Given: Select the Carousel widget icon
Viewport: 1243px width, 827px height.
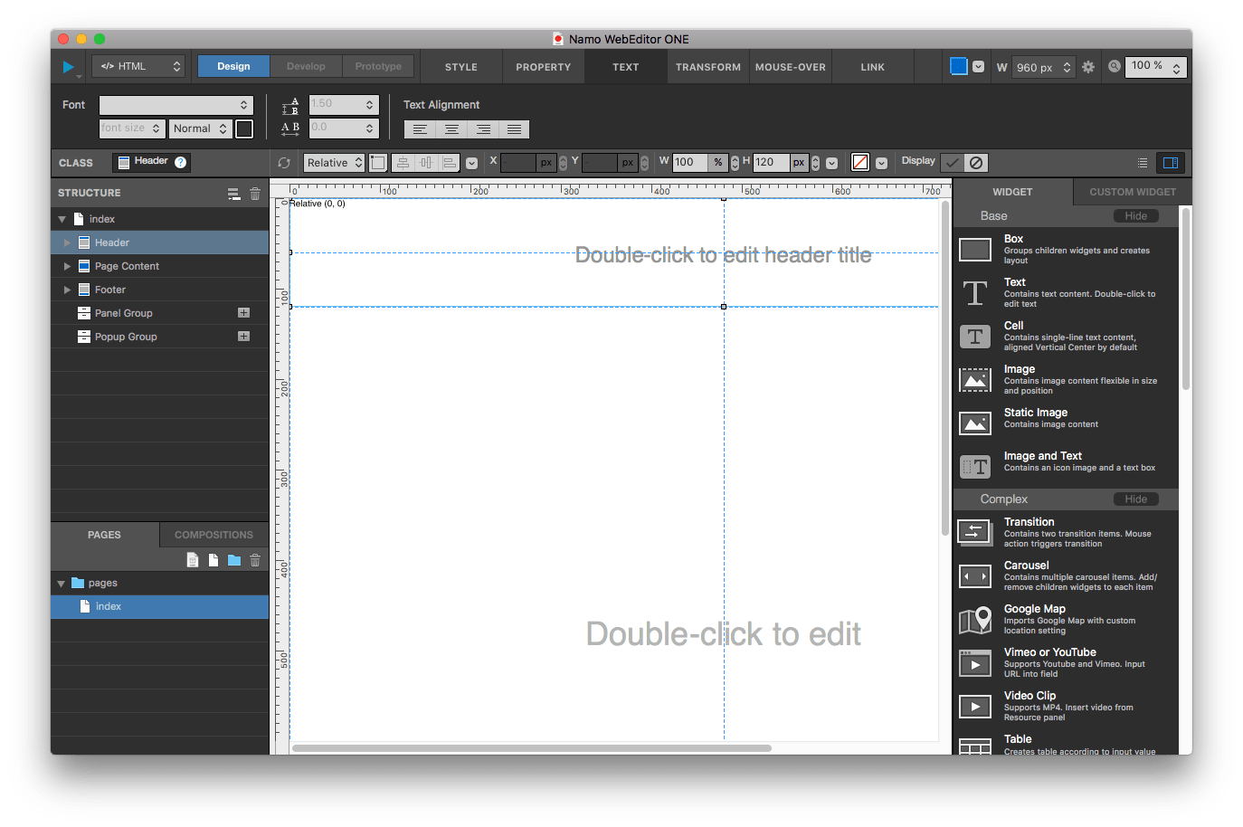Looking at the screenshot, I should [x=975, y=576].
